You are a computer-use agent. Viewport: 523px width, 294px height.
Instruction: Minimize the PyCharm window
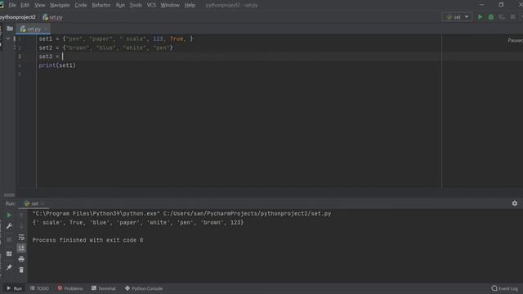tap(481, 5)
